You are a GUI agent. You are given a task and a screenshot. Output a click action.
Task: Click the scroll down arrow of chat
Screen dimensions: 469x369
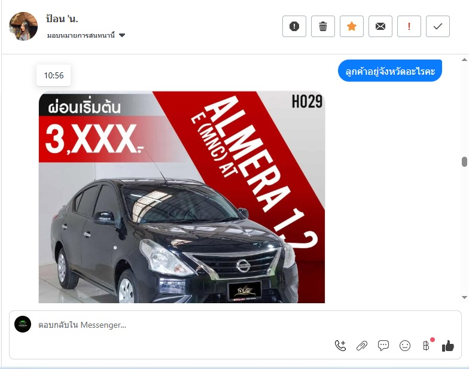click(464, 298)
